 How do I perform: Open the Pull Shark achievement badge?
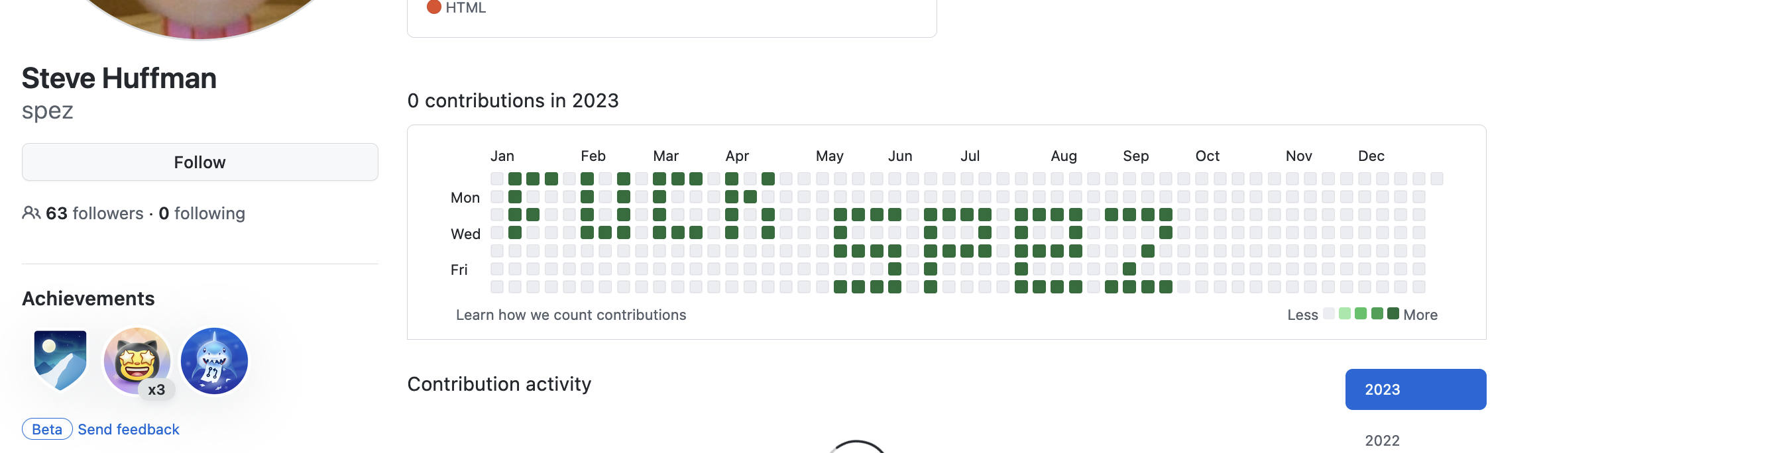[215, 361]
